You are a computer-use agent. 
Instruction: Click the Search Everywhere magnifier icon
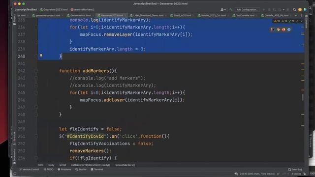(294, 9)
